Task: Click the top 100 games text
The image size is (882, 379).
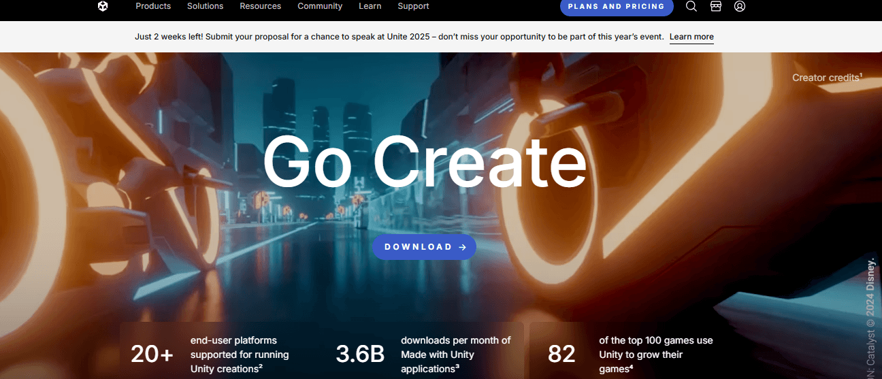Action: click(656, 355)
